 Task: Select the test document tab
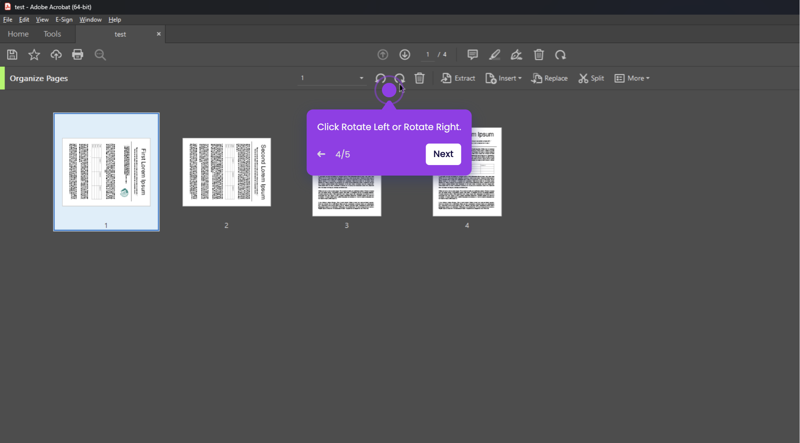[120, 34]
